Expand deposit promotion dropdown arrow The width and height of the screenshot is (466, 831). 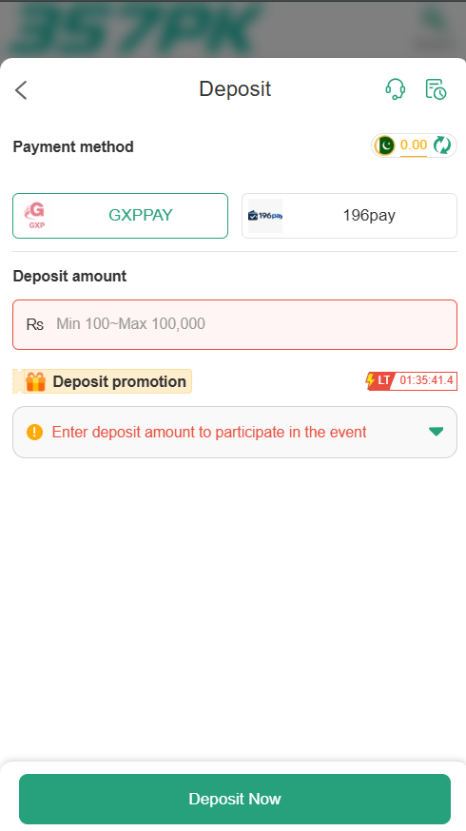pos(436,432)
